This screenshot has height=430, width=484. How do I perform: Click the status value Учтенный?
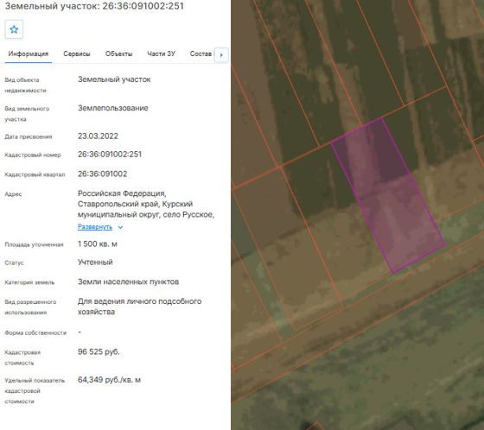click(95, 262)
